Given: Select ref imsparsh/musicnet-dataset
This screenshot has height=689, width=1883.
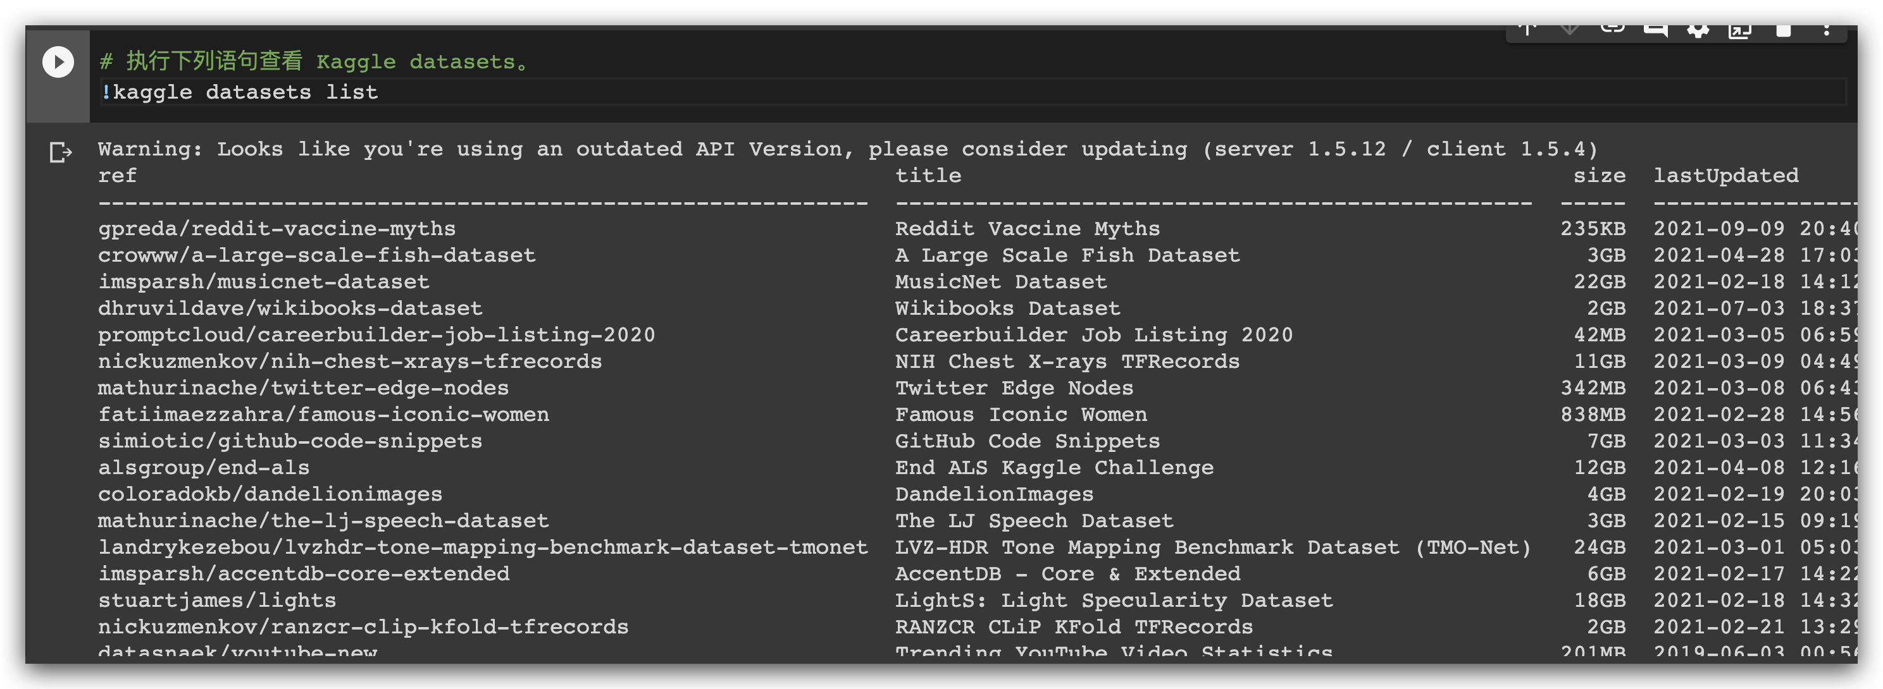Looking at the screenshot, I should click(x=263, y=281).
